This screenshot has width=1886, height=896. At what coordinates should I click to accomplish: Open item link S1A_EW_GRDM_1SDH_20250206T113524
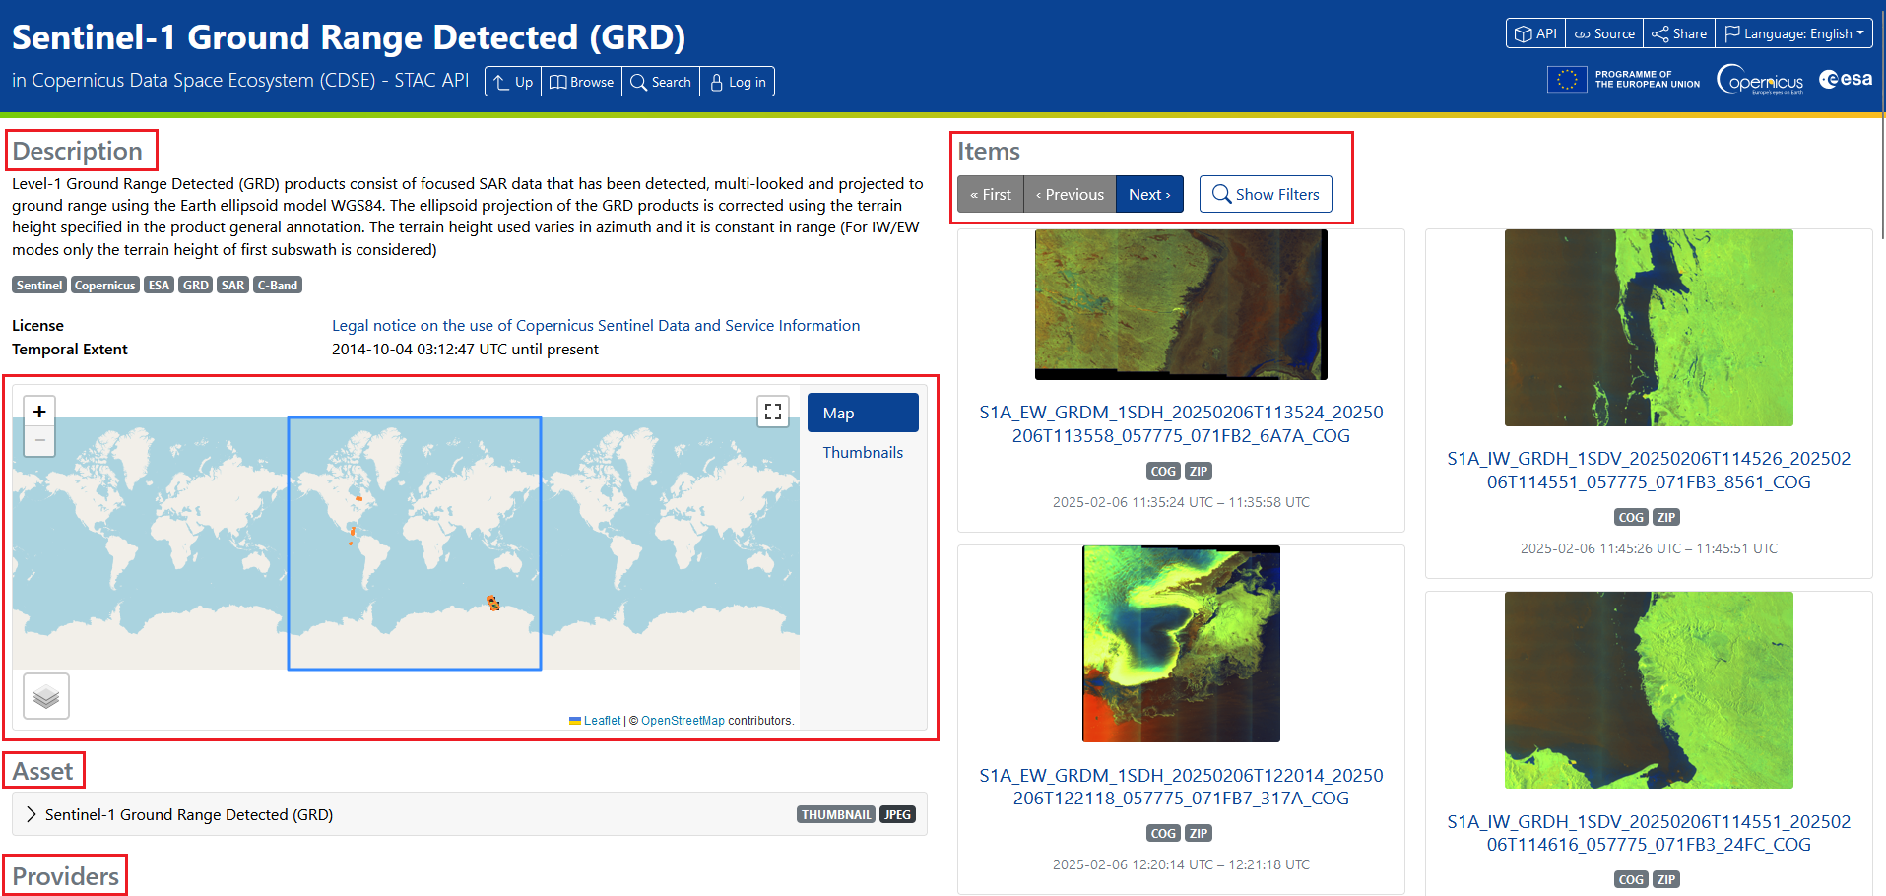point(1181,423)
